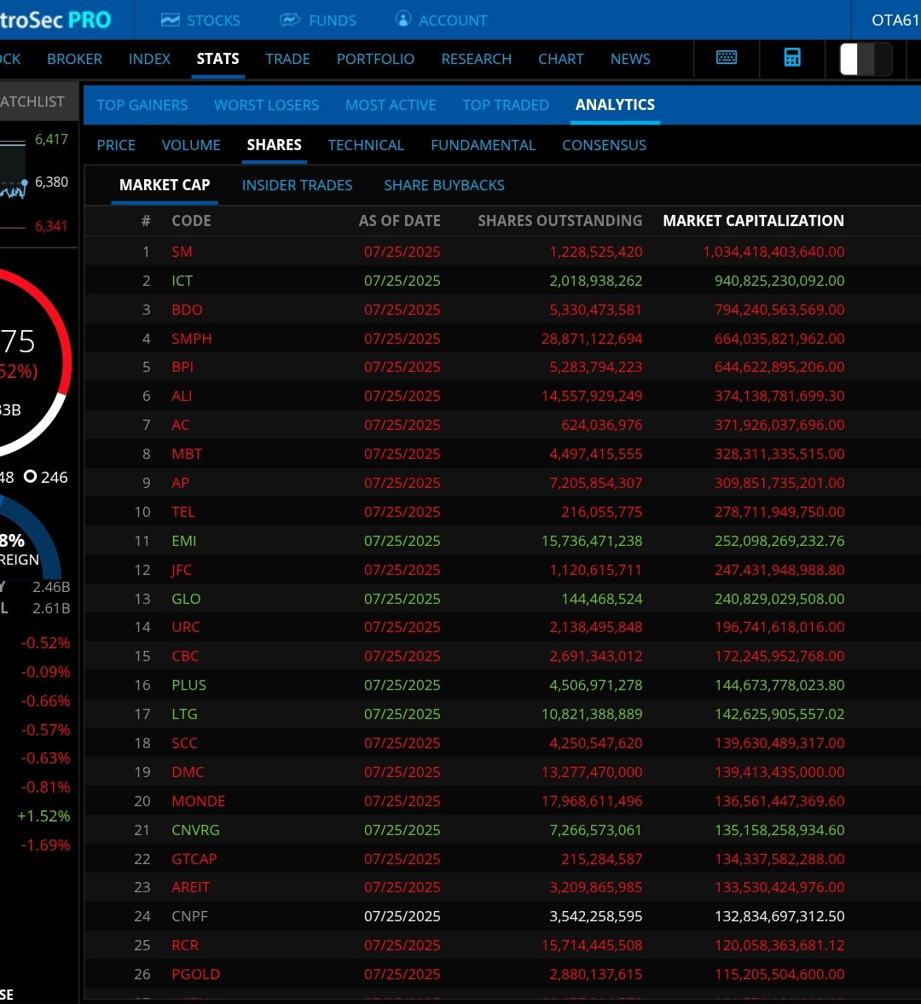Screen dimensions: 921x1004
Task: Click market cap value 1,034,418,403,640.00
Action: pos(773,252)
